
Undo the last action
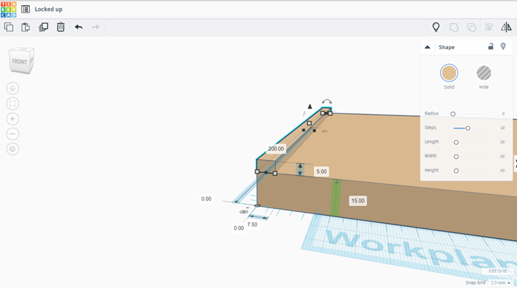pos(78,27)
